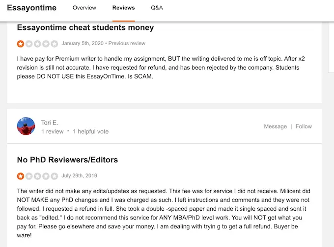The height and width of the screenshot is (247, 334).
Task: Click the second gray star of July 2019 review
Action: tap(29, 176)
